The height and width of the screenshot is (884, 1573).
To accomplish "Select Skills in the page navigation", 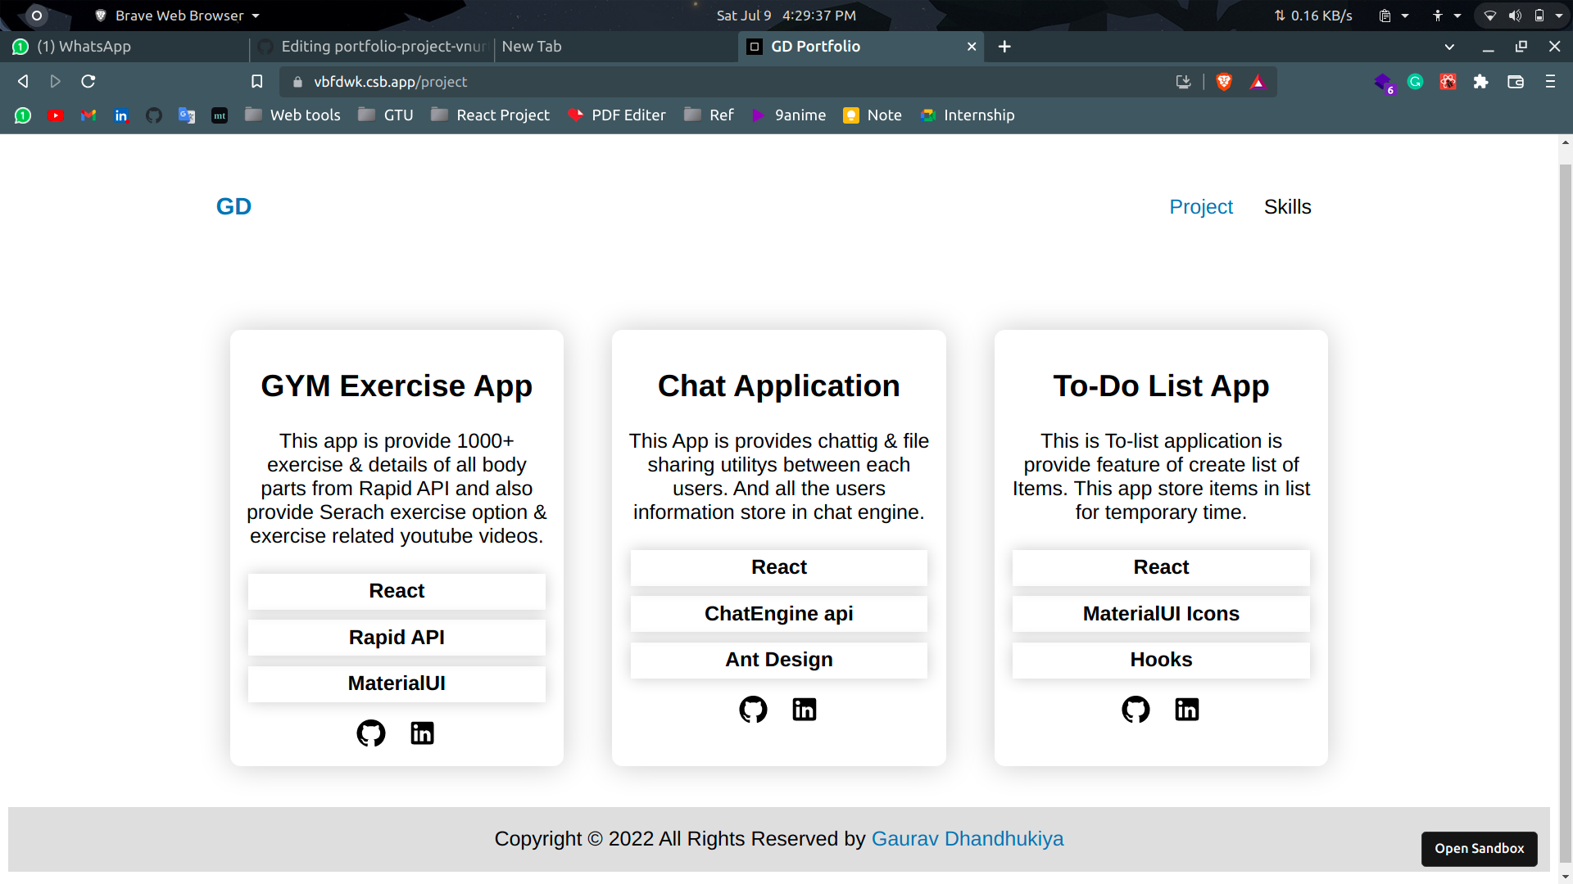I will (1287, 206).
